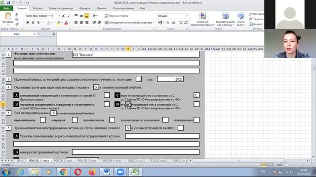Click the percent style icon
This screenshot has height=177, width=316.
click(x=168, y=23)
